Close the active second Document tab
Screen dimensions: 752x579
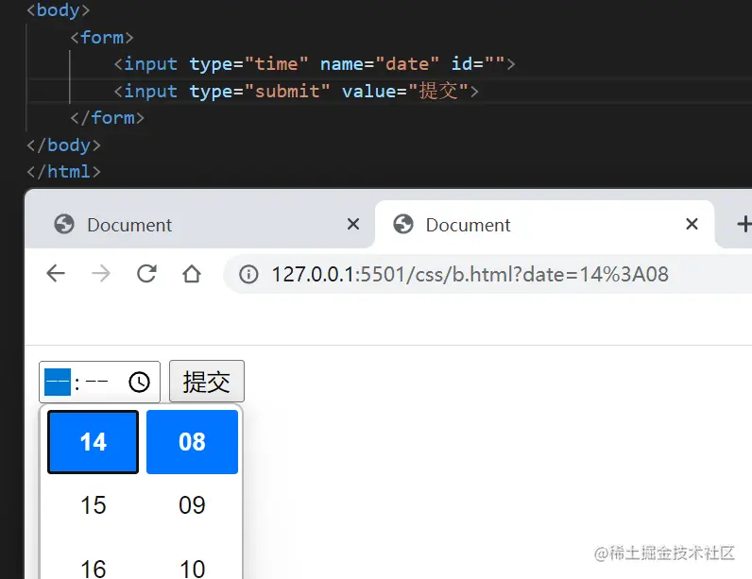pos(692,224)
